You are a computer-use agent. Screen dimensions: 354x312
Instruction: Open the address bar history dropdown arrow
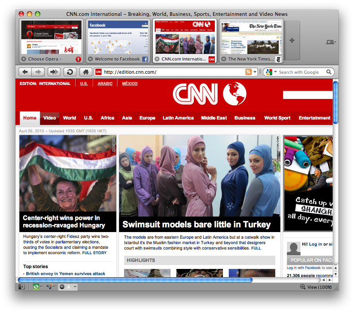pyautogui.click(x=255, y=72)
